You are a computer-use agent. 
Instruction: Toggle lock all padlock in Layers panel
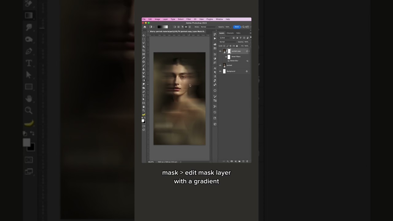click(x=237, y=46)
